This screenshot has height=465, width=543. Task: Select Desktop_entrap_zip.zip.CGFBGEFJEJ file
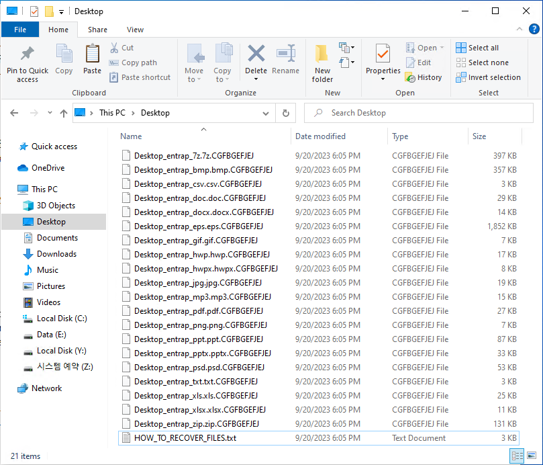(x=319, y=424)
